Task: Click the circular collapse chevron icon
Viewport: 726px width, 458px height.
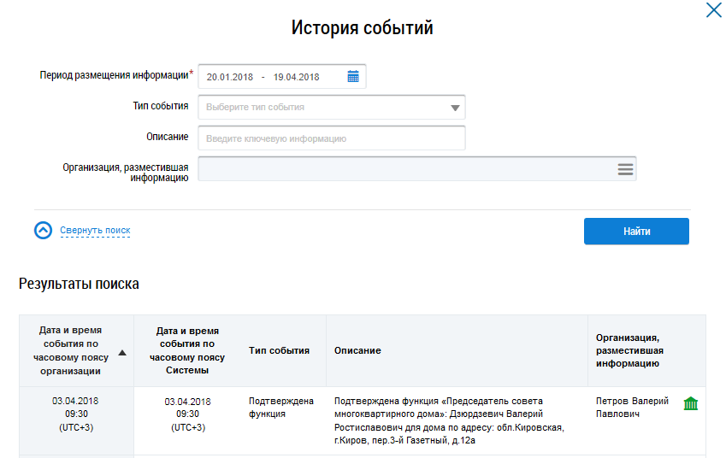Action: pyautogui.click(x=44, y=231)
